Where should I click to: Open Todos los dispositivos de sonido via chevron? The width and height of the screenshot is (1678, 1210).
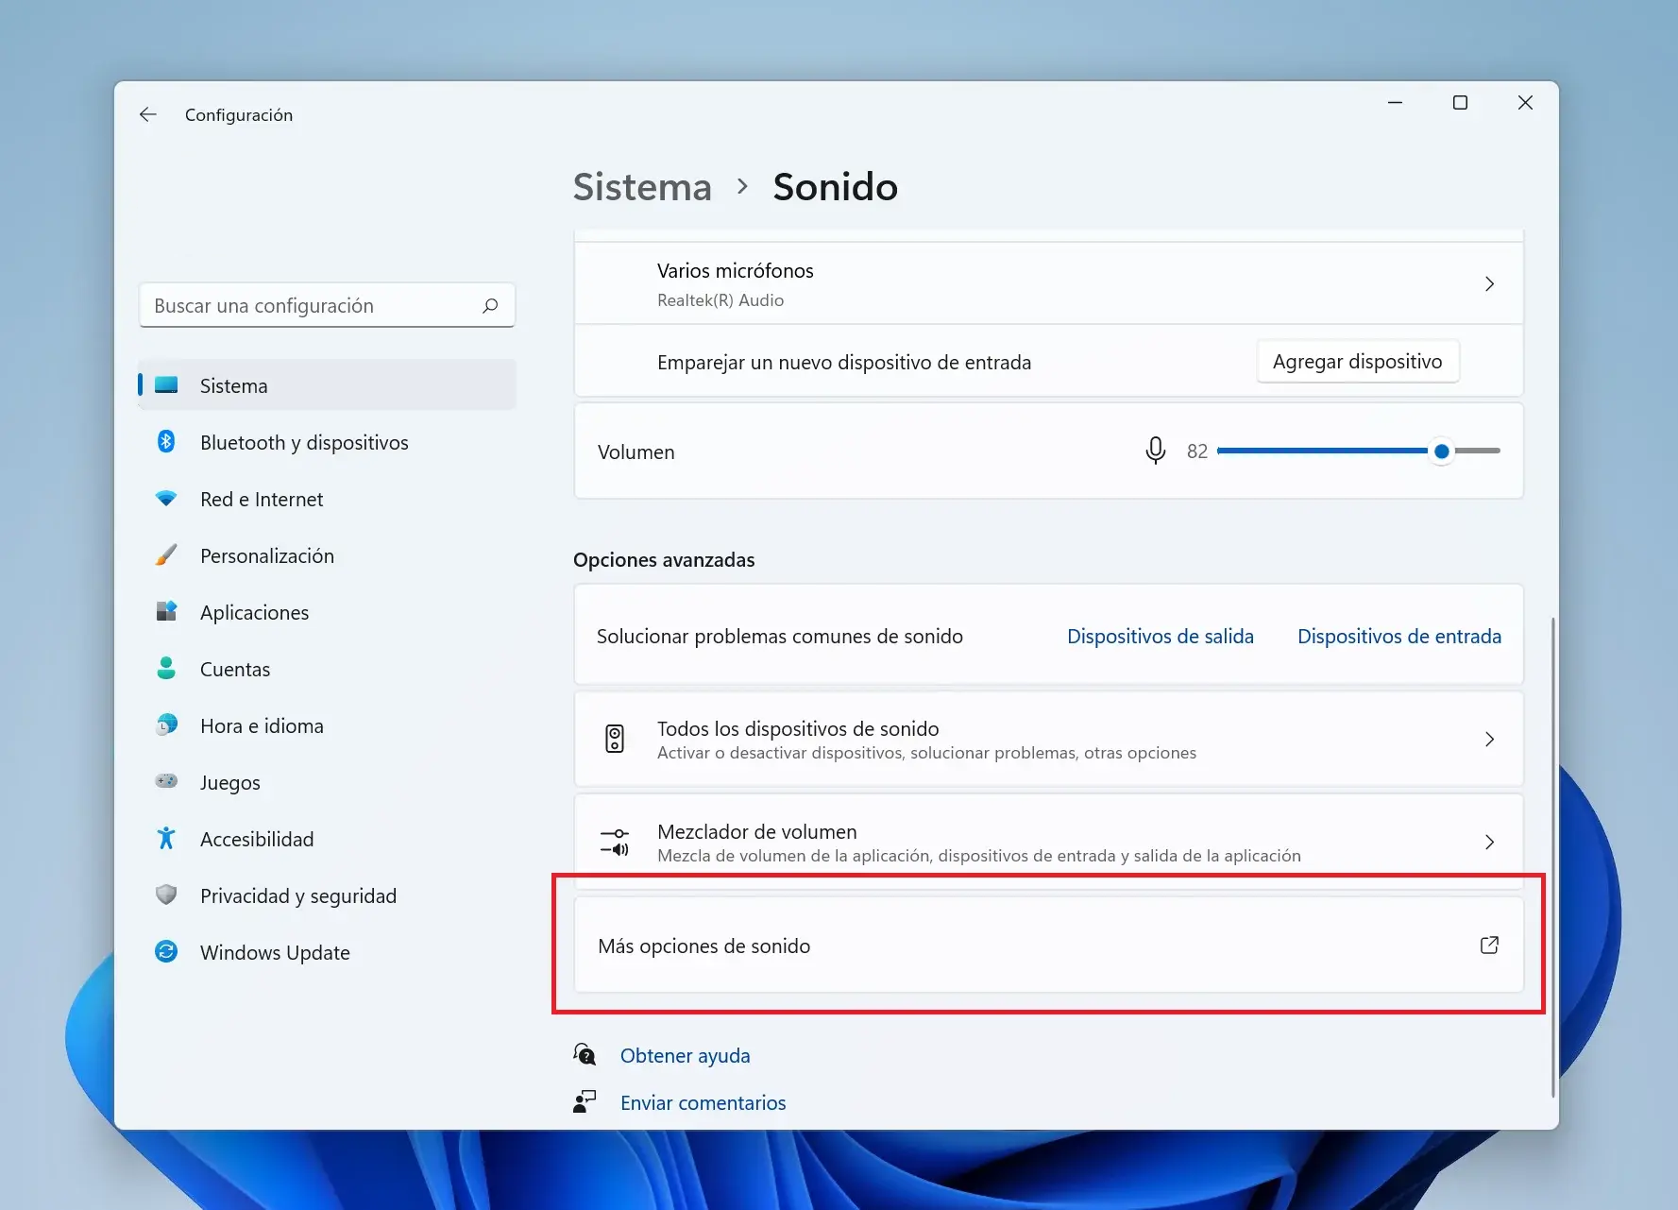(x=1489, y=740)
